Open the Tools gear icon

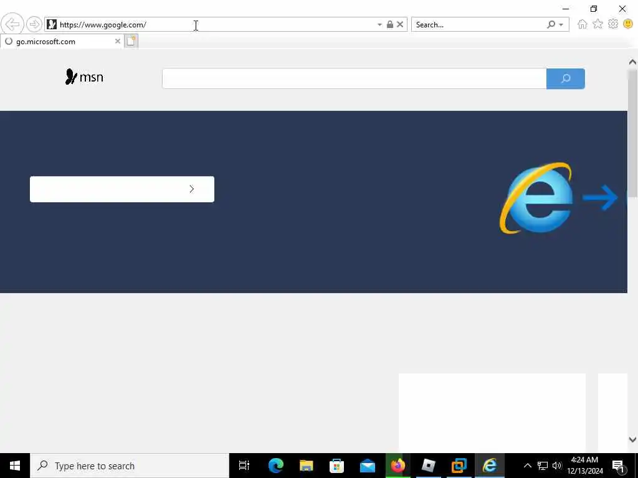point(613,24)
